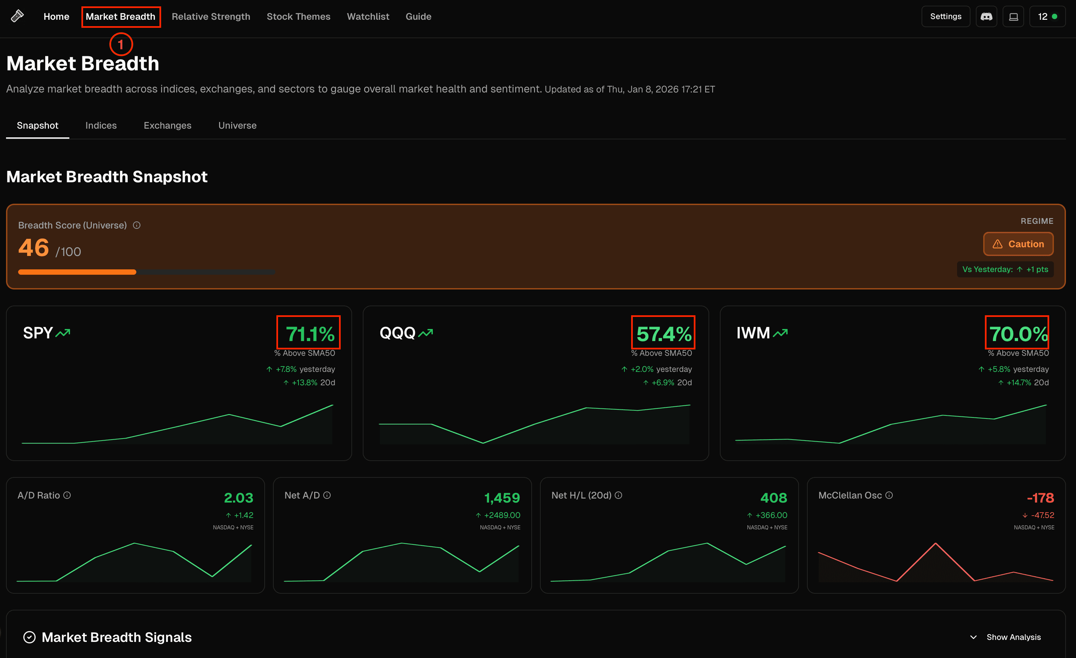
Task: Switch to the Universe tab
Action: click(237, 125)
